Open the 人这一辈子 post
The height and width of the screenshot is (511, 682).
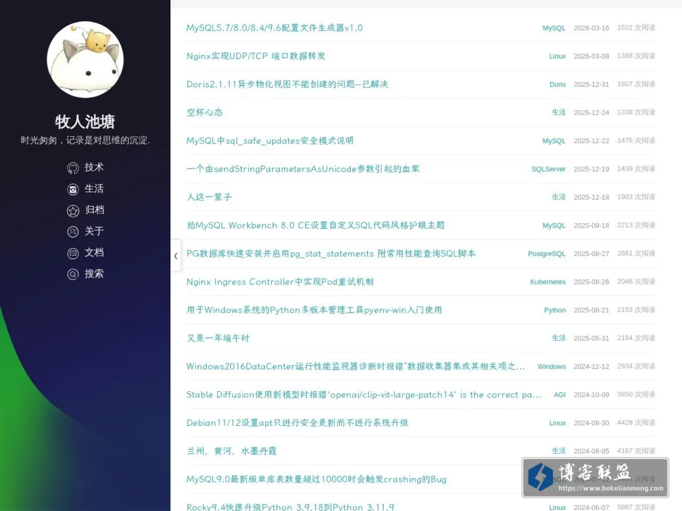[209, 197]
